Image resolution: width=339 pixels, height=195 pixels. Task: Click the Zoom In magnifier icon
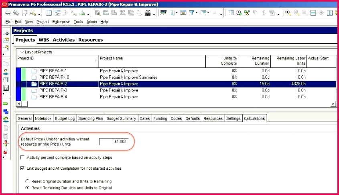click(x=288, y=13)
